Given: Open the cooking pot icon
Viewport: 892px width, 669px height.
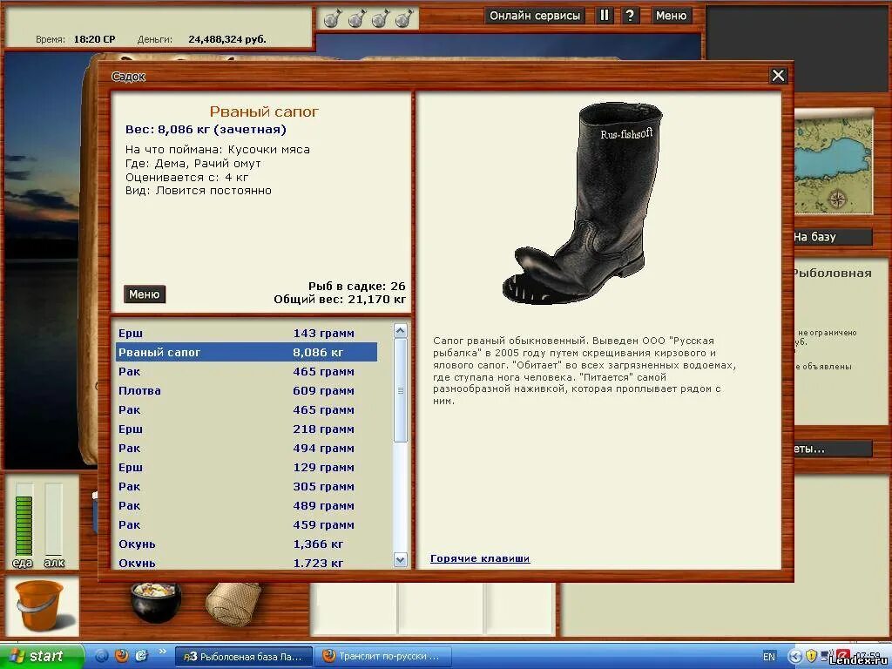Looking at the screenshot, I should click(155, 601).
